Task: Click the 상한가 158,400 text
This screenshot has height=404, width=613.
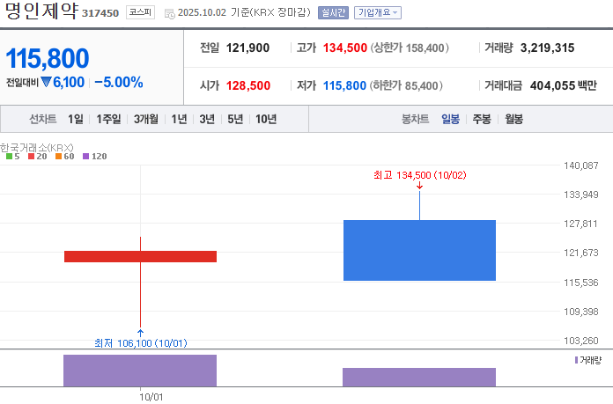Action: pos(410,48)
